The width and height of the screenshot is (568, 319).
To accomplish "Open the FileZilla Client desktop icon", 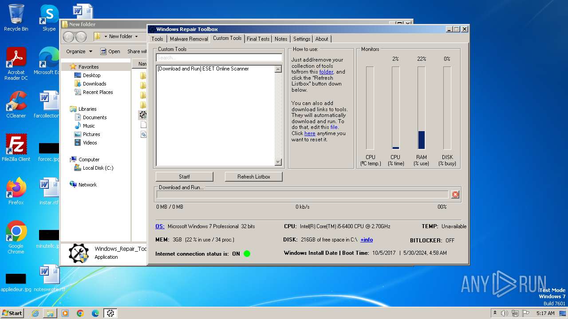I will point(16,148).
